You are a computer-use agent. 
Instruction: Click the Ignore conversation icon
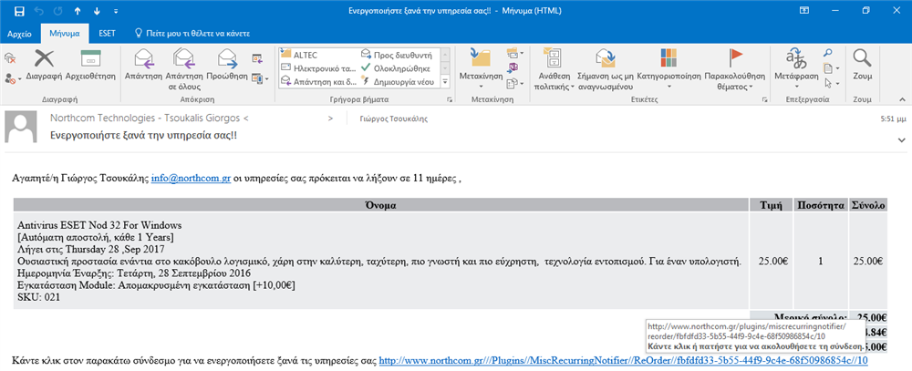coord(10,58)
